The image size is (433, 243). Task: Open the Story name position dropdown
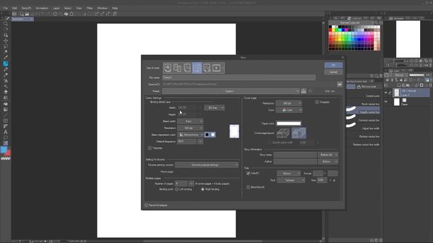coord(328,155)
